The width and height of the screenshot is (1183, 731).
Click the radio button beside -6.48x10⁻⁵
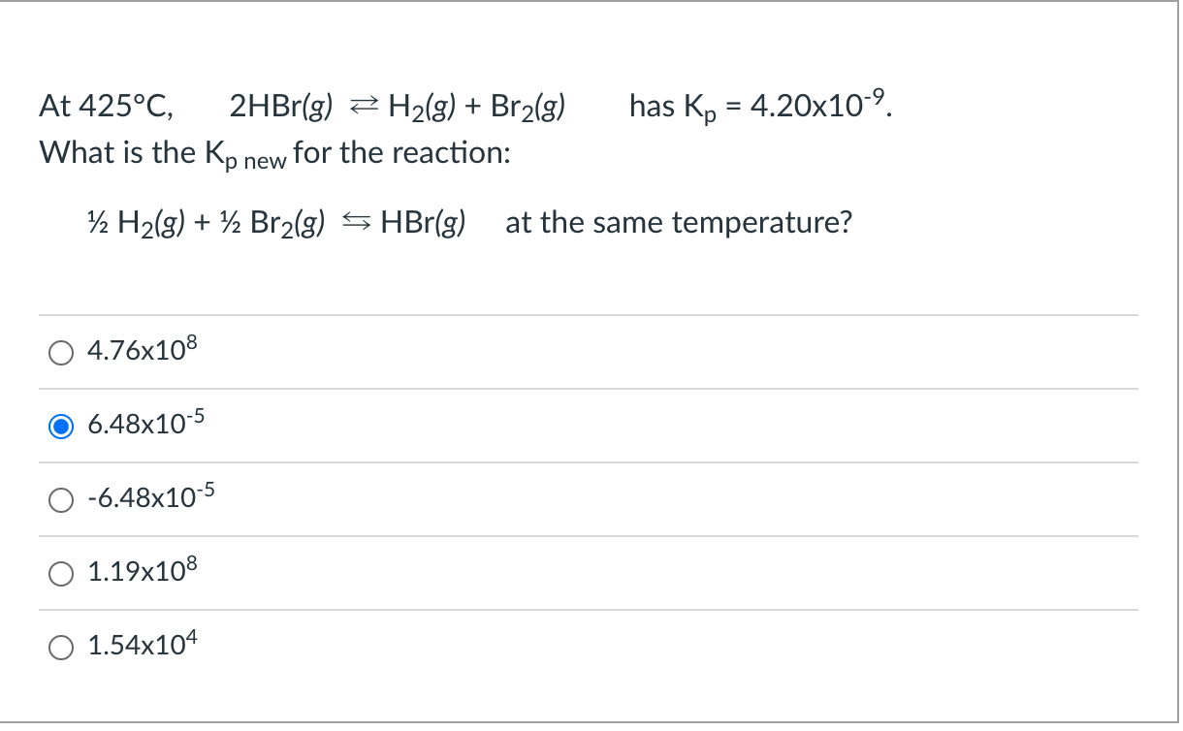61,500
